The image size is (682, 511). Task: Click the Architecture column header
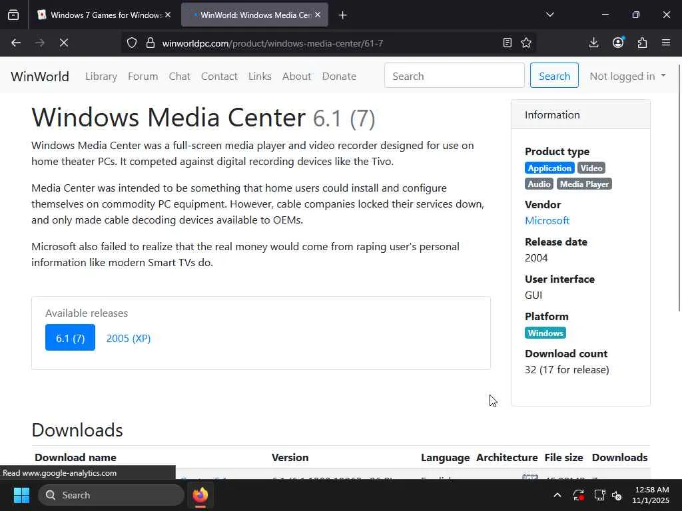point(507,458)
